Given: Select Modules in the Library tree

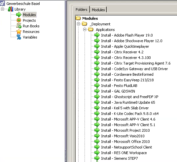Looking at the screenshot, I should click(x=29, y=15).
